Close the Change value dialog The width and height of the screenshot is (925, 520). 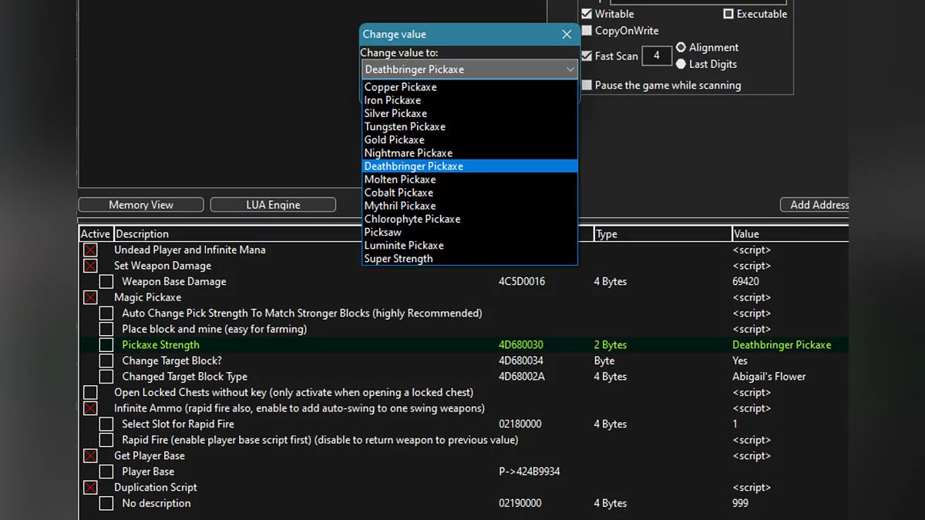pos(567,35)
